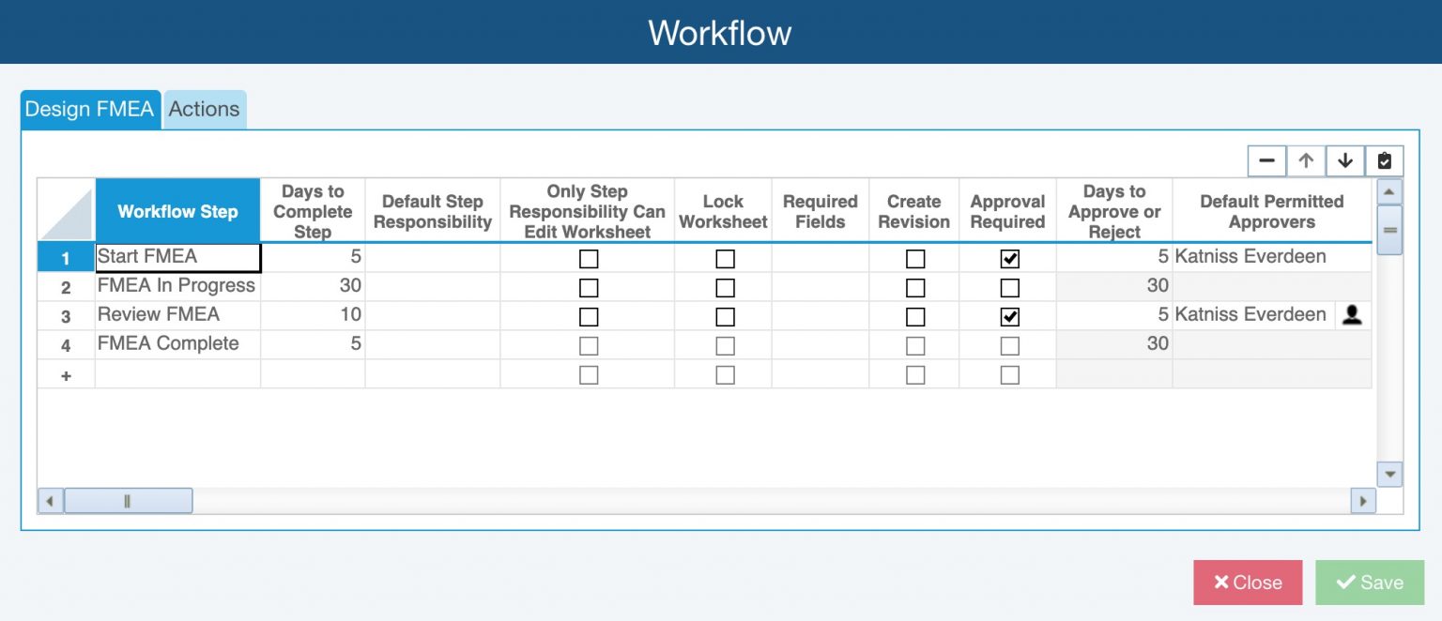Viewport: 1442px width, 621px height.
Task: Switch to the Actions tab
Action: point(205,110)
